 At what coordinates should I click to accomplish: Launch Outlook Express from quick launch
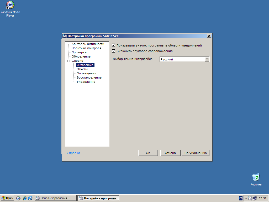30,198
